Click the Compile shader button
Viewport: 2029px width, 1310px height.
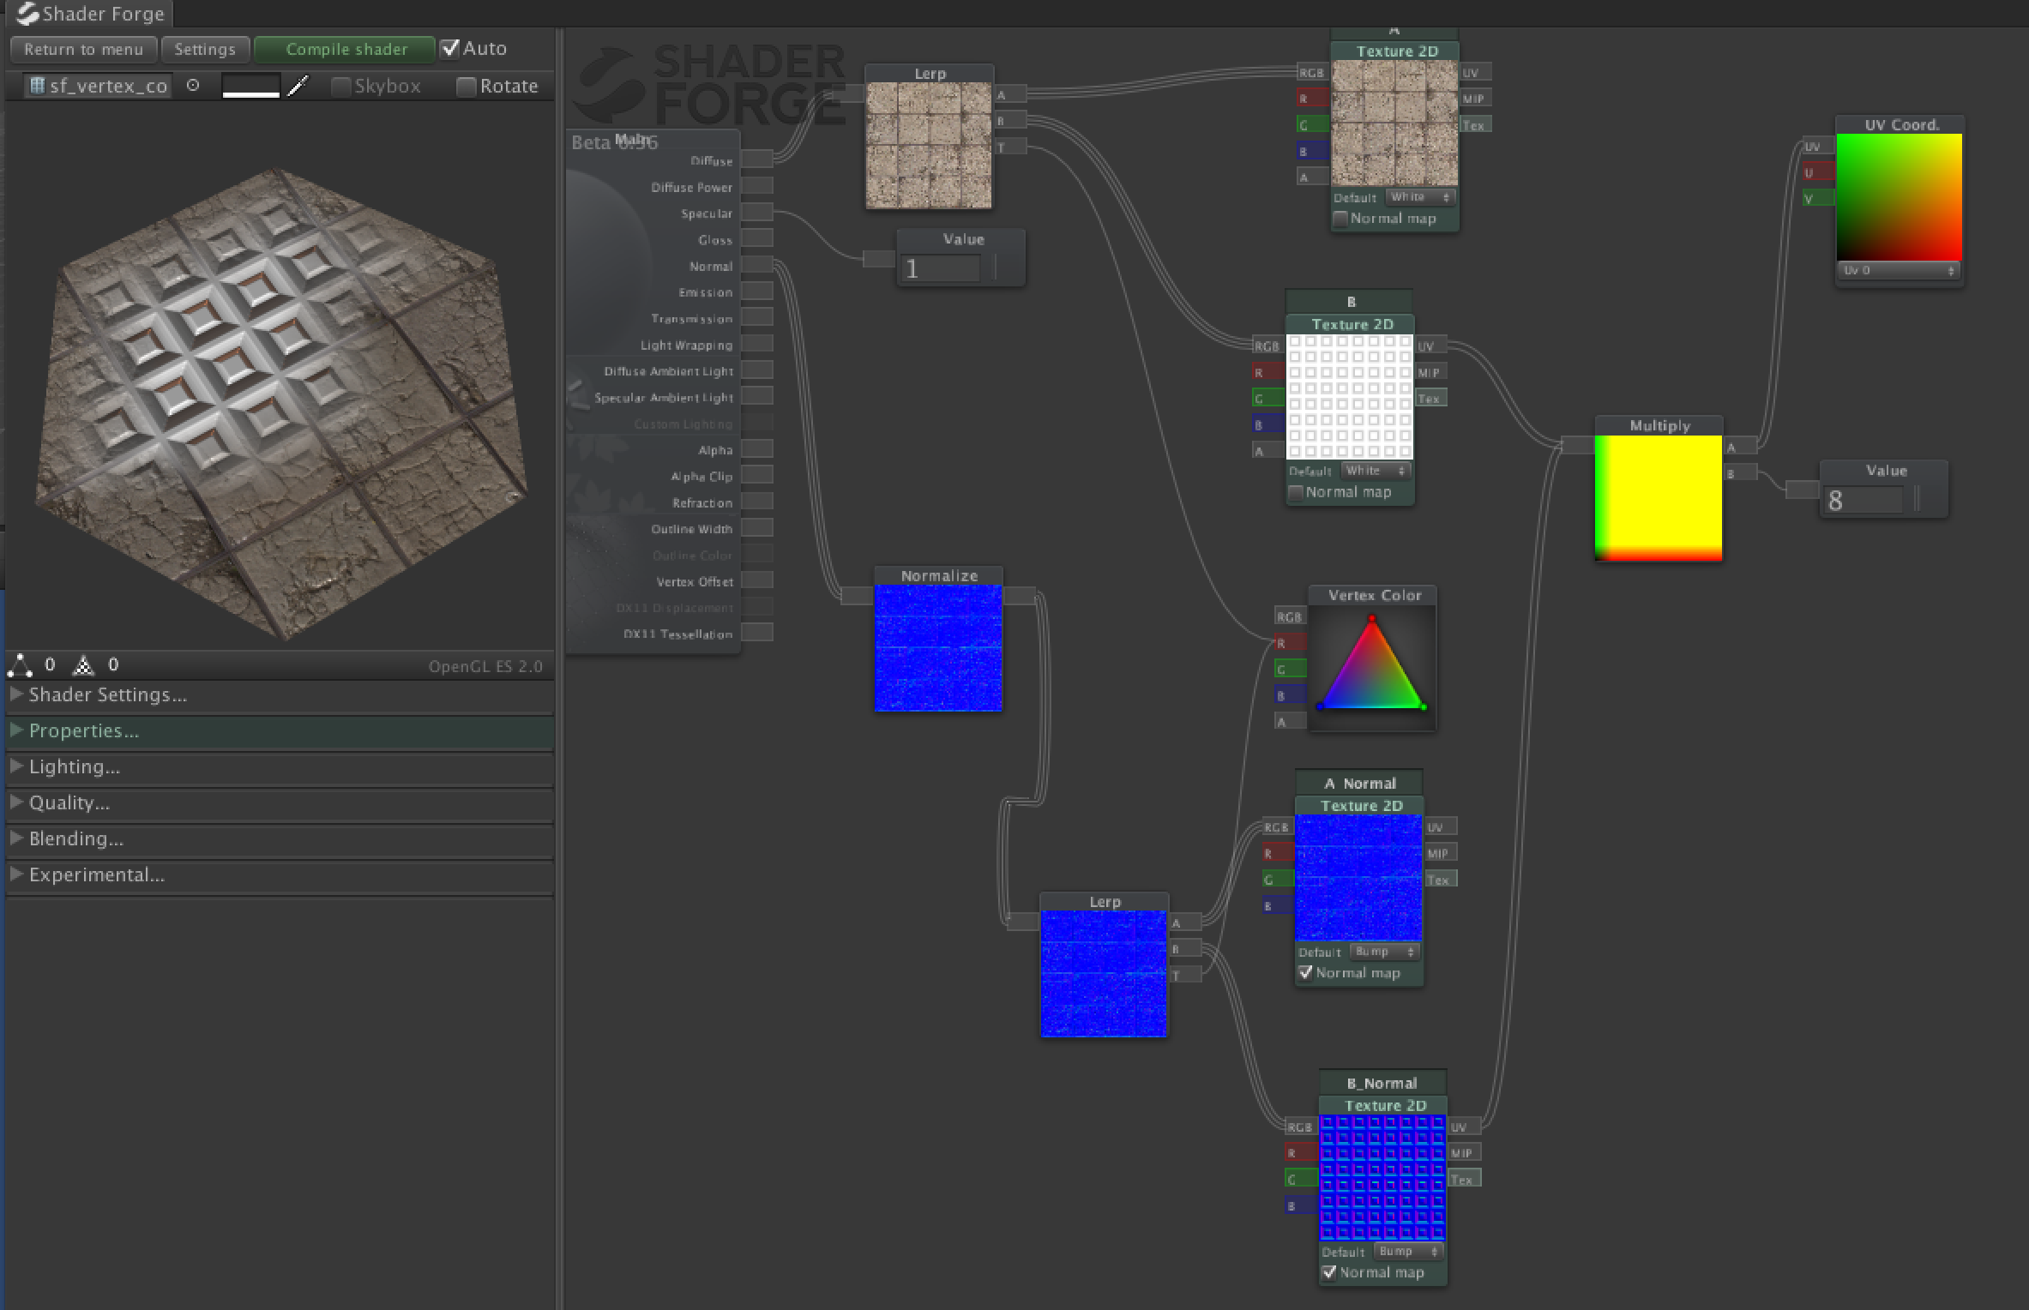point(346,50)
